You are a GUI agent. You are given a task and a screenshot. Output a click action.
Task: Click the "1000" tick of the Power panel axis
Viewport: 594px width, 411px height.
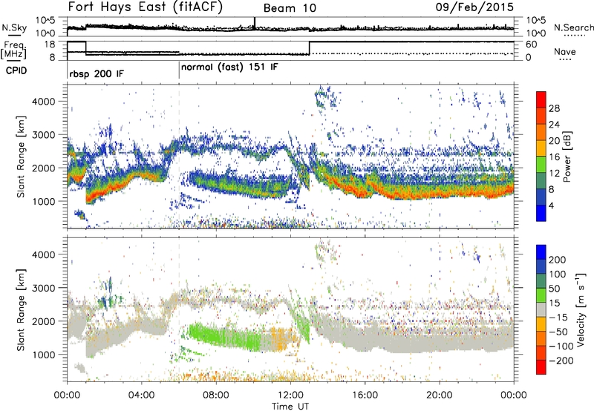click(44, 201)
